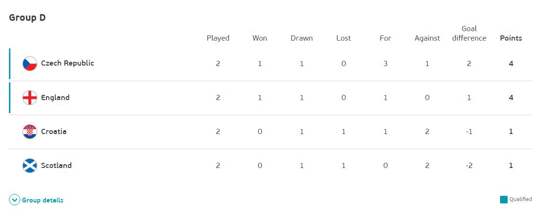Expand the Group details section
This screenshot has height=218, width=545.
pos(43,200)
